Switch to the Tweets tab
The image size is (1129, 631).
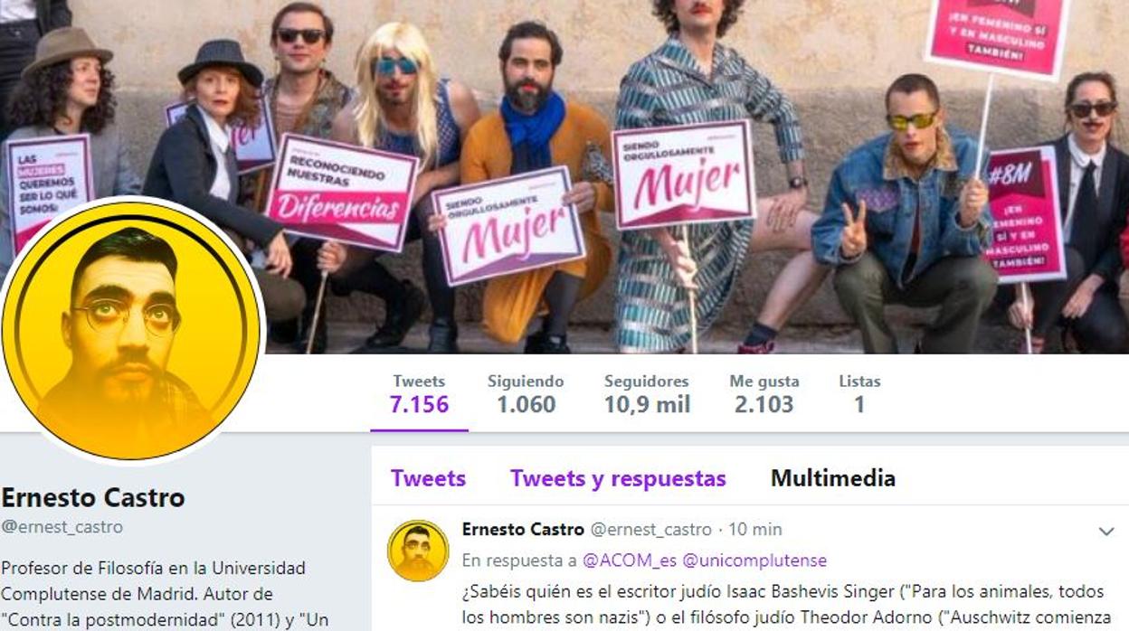(x=428, y=478)
